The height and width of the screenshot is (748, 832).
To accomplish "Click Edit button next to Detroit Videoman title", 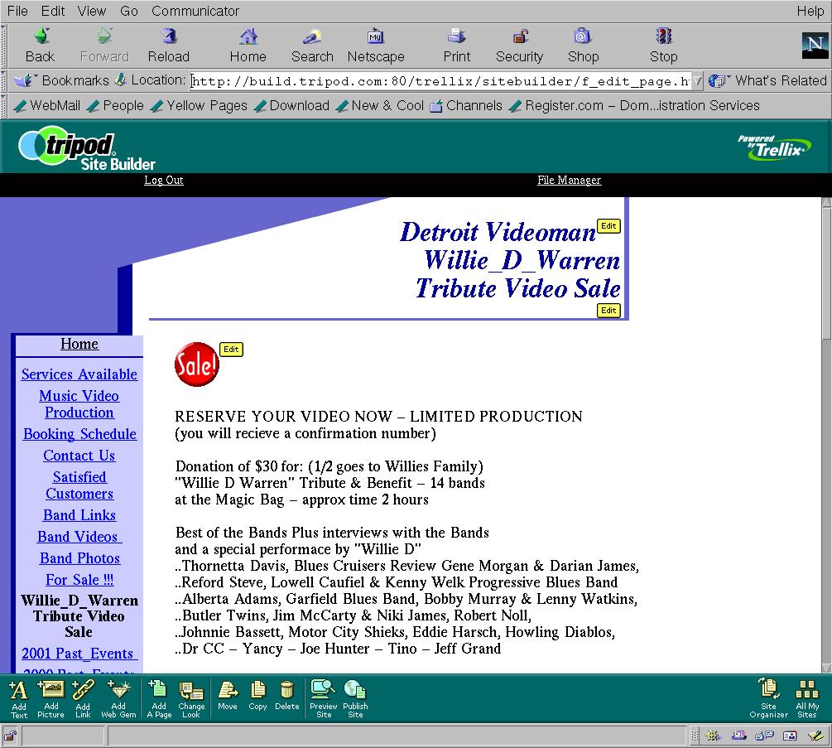I will [608, 225].
